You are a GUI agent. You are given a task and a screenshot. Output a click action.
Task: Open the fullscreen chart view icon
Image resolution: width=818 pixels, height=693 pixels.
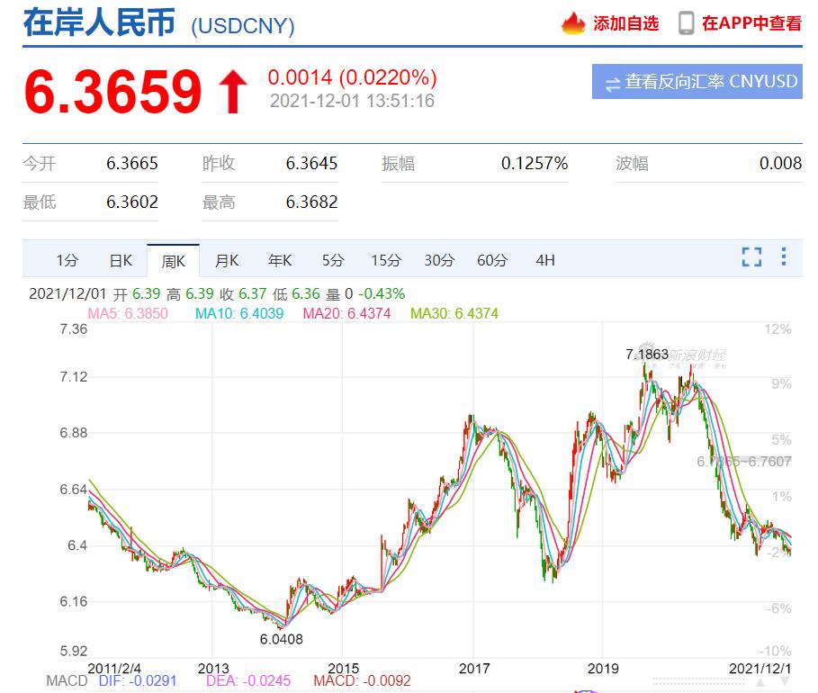[751, 257]
